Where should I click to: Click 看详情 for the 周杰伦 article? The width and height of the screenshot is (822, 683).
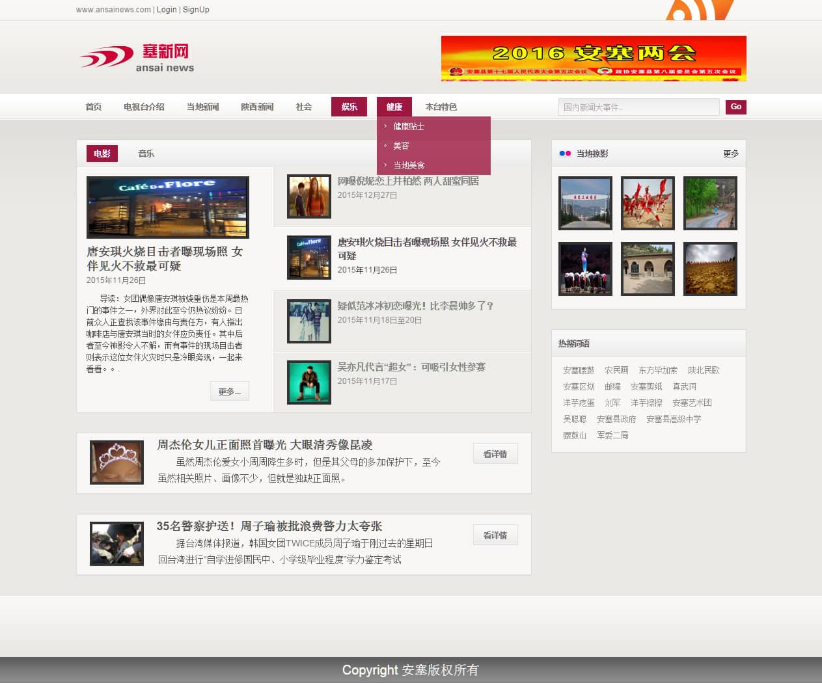click(495, 454)
